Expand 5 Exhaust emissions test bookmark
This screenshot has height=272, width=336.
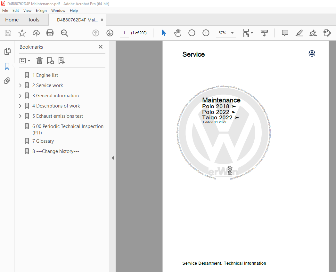tap(20, 116)
